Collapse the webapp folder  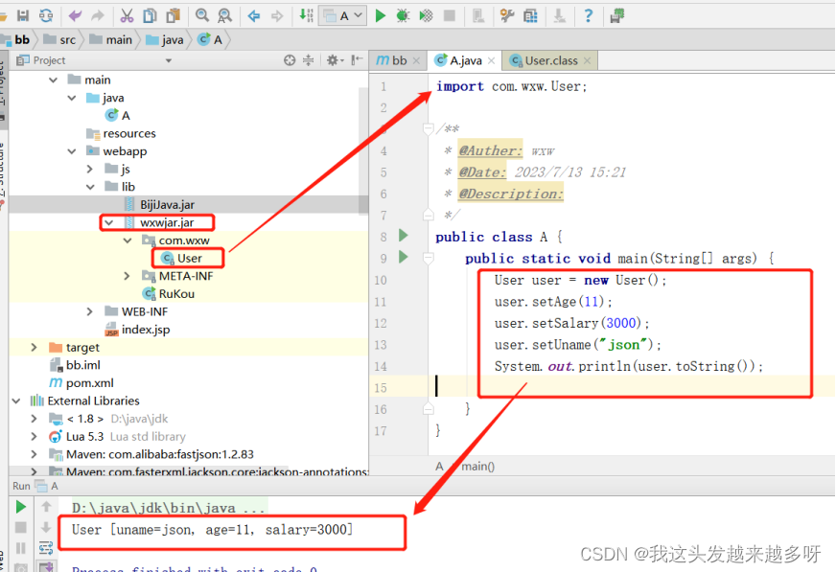pos(72,151)
